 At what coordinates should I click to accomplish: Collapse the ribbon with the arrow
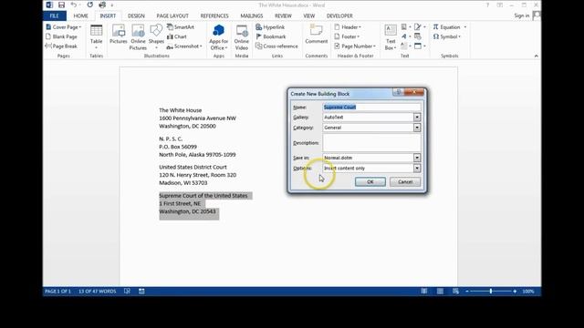(536, 56)
